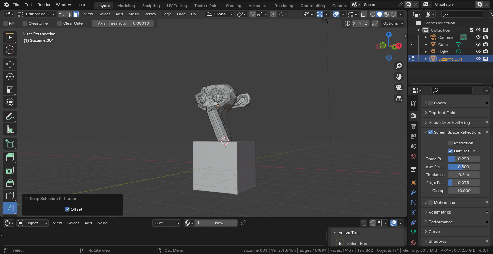Open the World properties tab icon

click(413, 156)
